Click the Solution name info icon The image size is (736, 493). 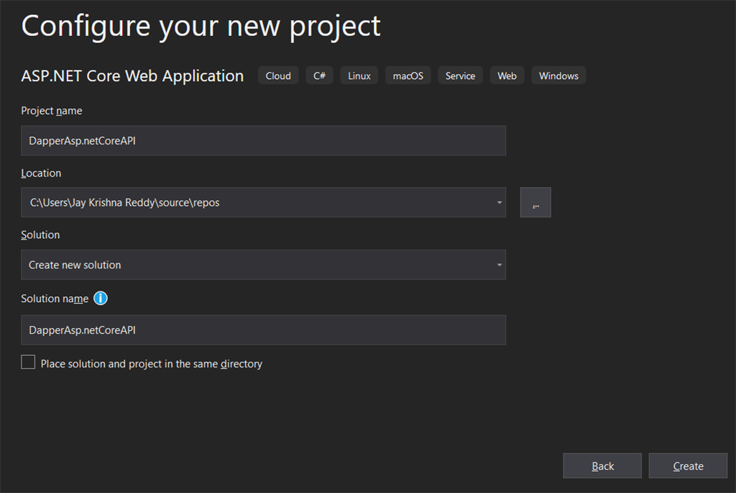tap(101, 298)
